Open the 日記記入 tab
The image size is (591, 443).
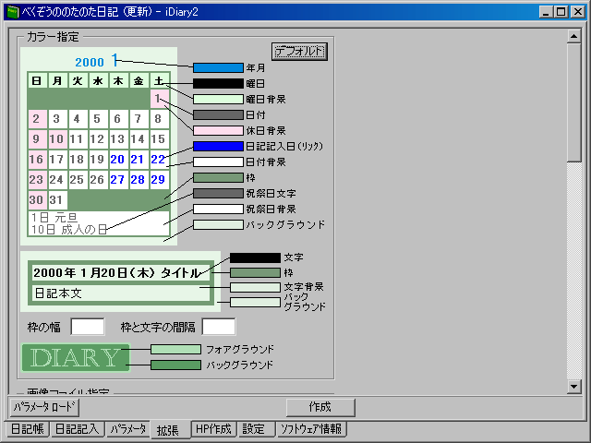point(77,429)
